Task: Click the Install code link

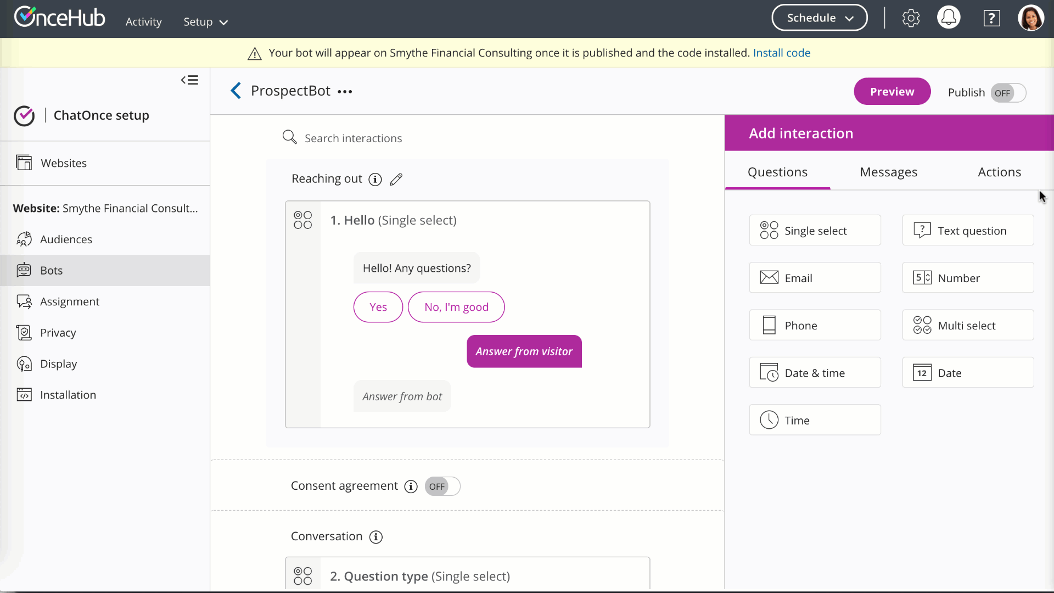Action: point(781,53)
